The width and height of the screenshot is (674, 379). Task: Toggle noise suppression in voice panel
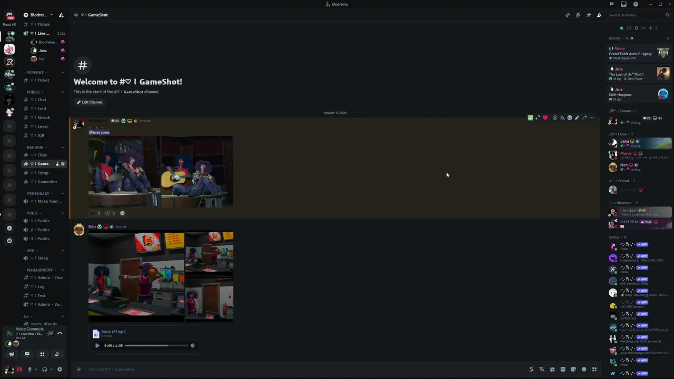pyautogui.click(x=50, y=333)
